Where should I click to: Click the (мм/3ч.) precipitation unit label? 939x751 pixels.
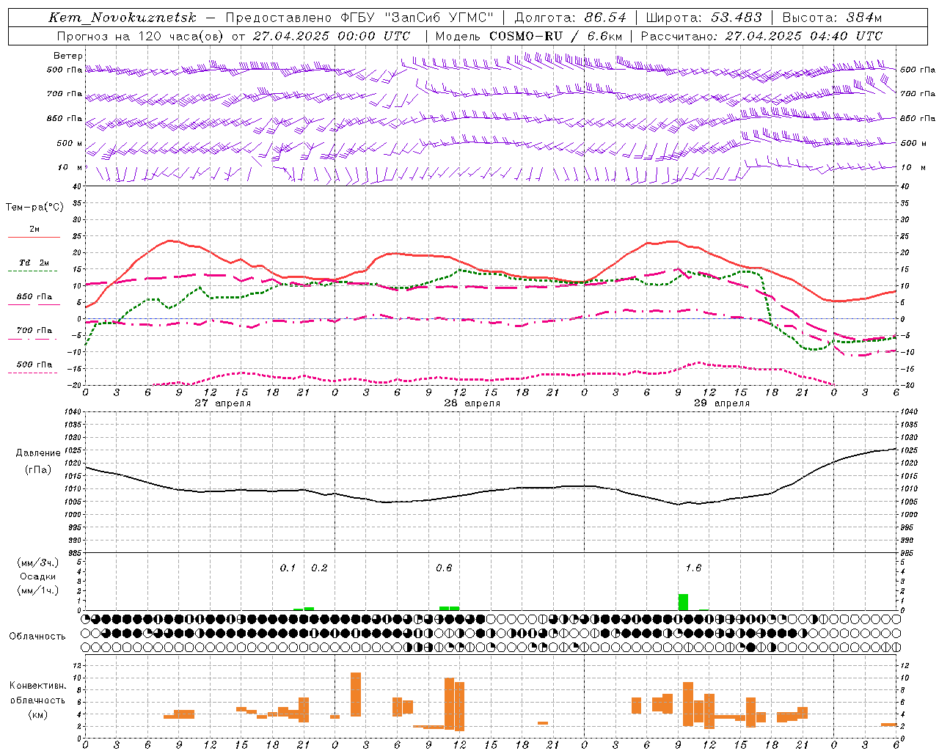(37, 563)
